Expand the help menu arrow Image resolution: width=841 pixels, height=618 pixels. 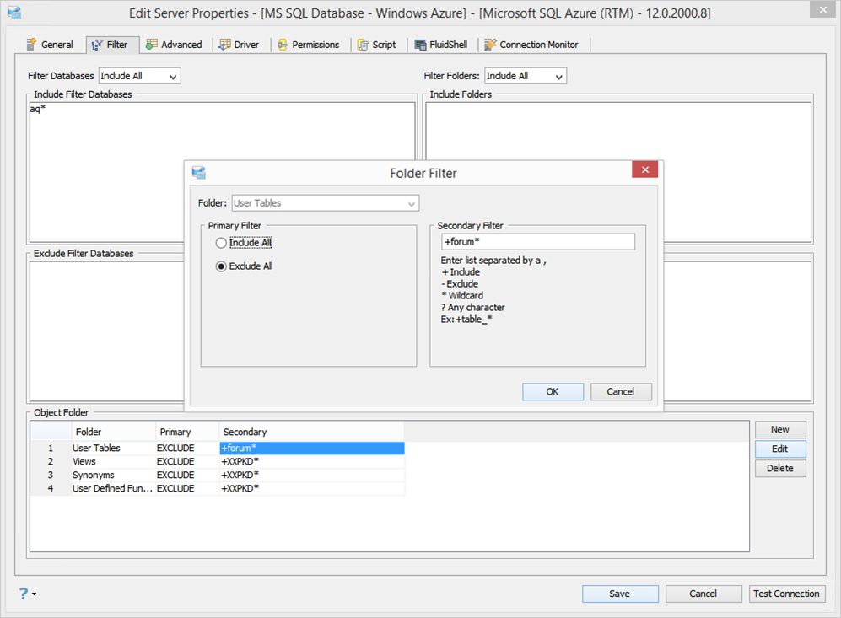[35, 594]
